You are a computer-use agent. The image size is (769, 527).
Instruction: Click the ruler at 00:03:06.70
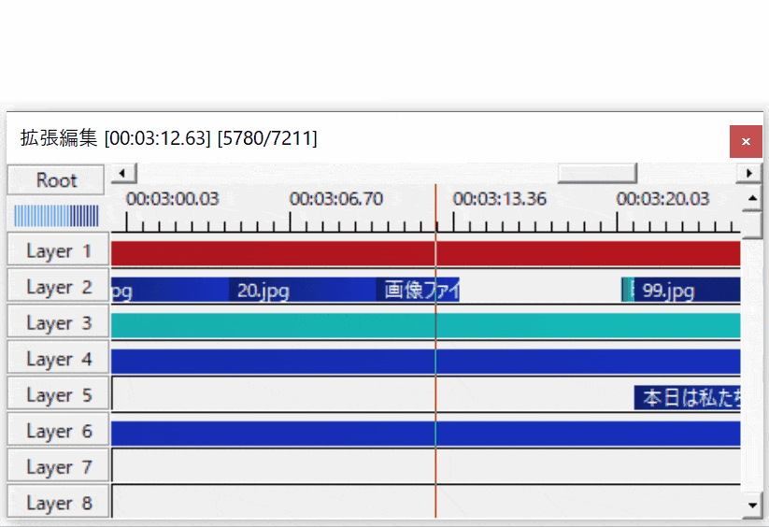290,222
